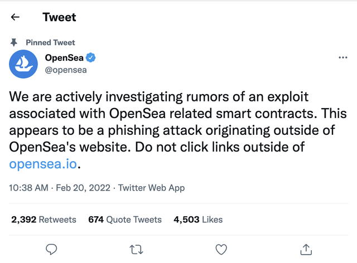Click the Twitter Web App source label
Viewport: 357px width, 263px height.
pyautogui.click(x=151, y=188)
